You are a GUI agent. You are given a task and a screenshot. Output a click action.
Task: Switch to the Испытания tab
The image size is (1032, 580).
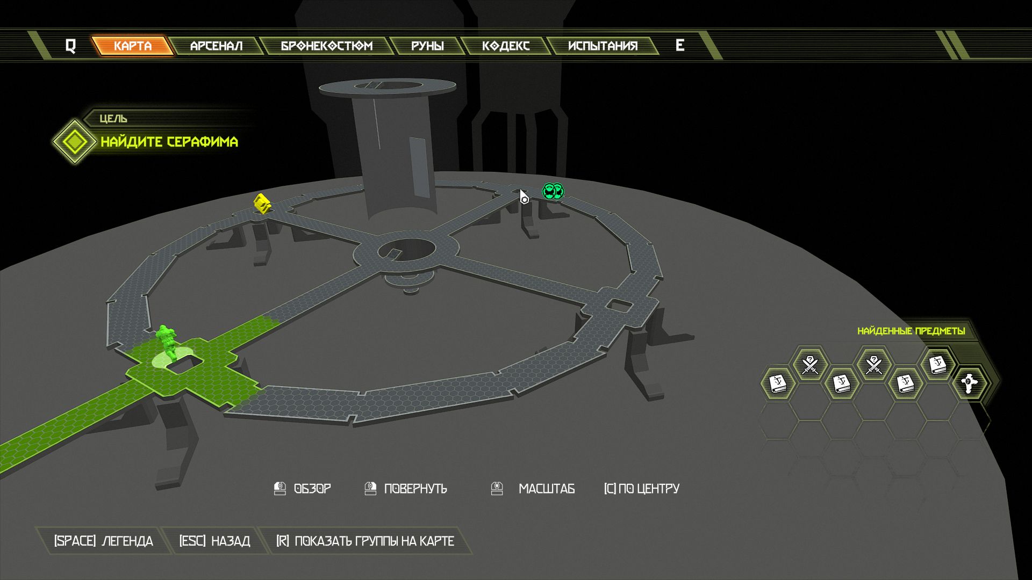pyautogui.click(x=603, y=46)
